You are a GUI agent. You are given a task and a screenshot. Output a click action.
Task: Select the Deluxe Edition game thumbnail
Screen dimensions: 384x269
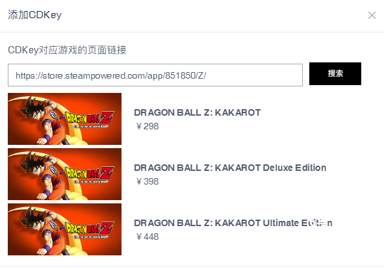65,174
